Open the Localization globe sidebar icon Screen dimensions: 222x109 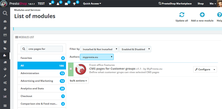click(5, 69)
